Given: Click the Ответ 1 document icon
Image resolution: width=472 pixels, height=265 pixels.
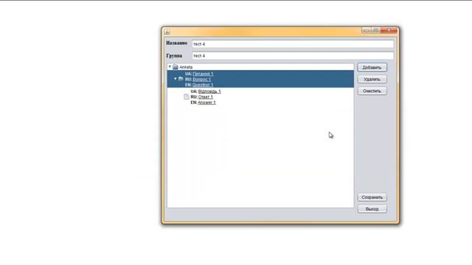Looking at the screenshot, I should 187,96.
